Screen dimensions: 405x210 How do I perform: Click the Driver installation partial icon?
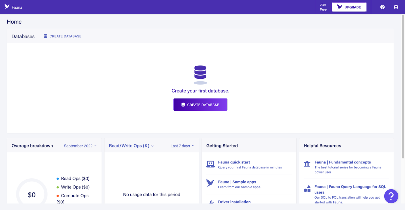pyautogui.click(x=211, y=202)
